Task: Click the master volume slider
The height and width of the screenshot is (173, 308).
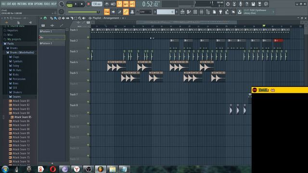Action: (84, 12)
